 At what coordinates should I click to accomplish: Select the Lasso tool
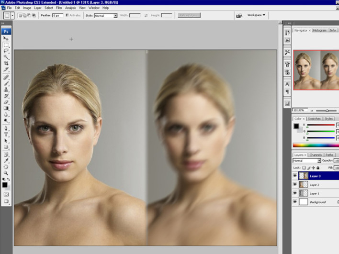[x=6, y=51]
